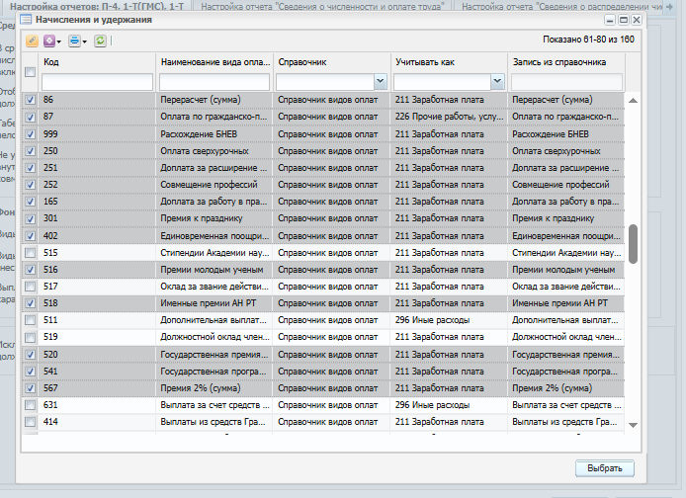This screenshot has width=686, height=498.
Task: Uncheck row 518 Именные премии АН РТ
Action: click(31, 303)
